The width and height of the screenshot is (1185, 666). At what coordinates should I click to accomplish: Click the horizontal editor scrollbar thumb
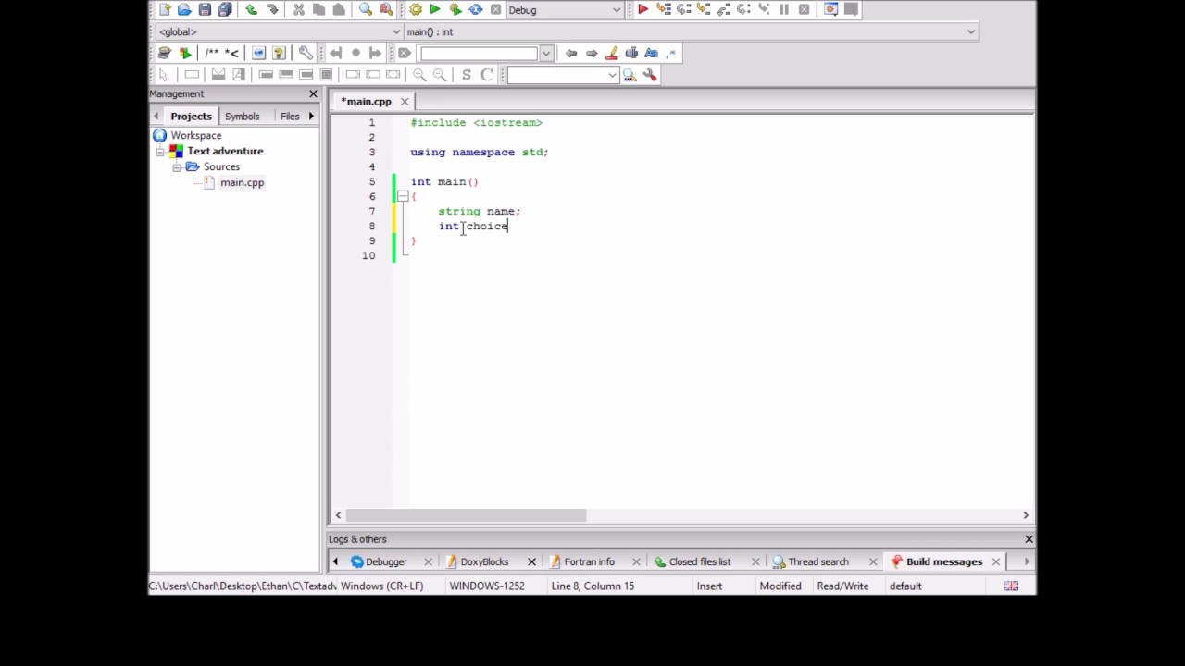[466, 515]
